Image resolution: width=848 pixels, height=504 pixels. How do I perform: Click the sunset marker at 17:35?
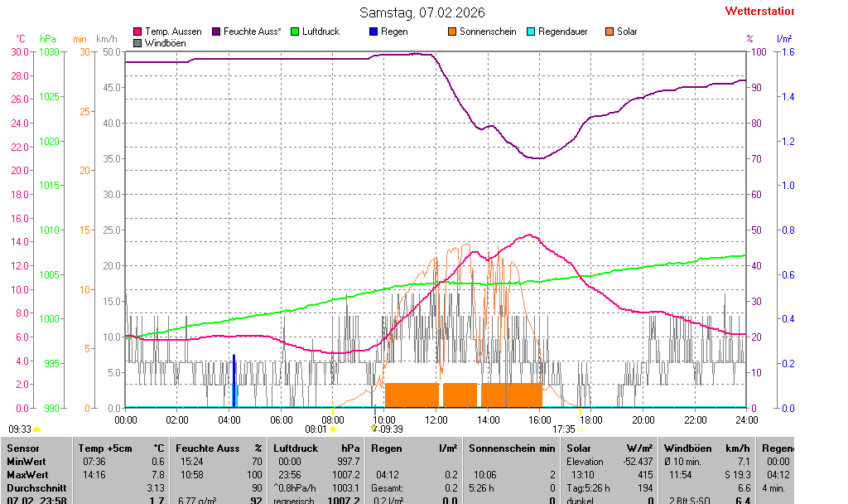580,429
